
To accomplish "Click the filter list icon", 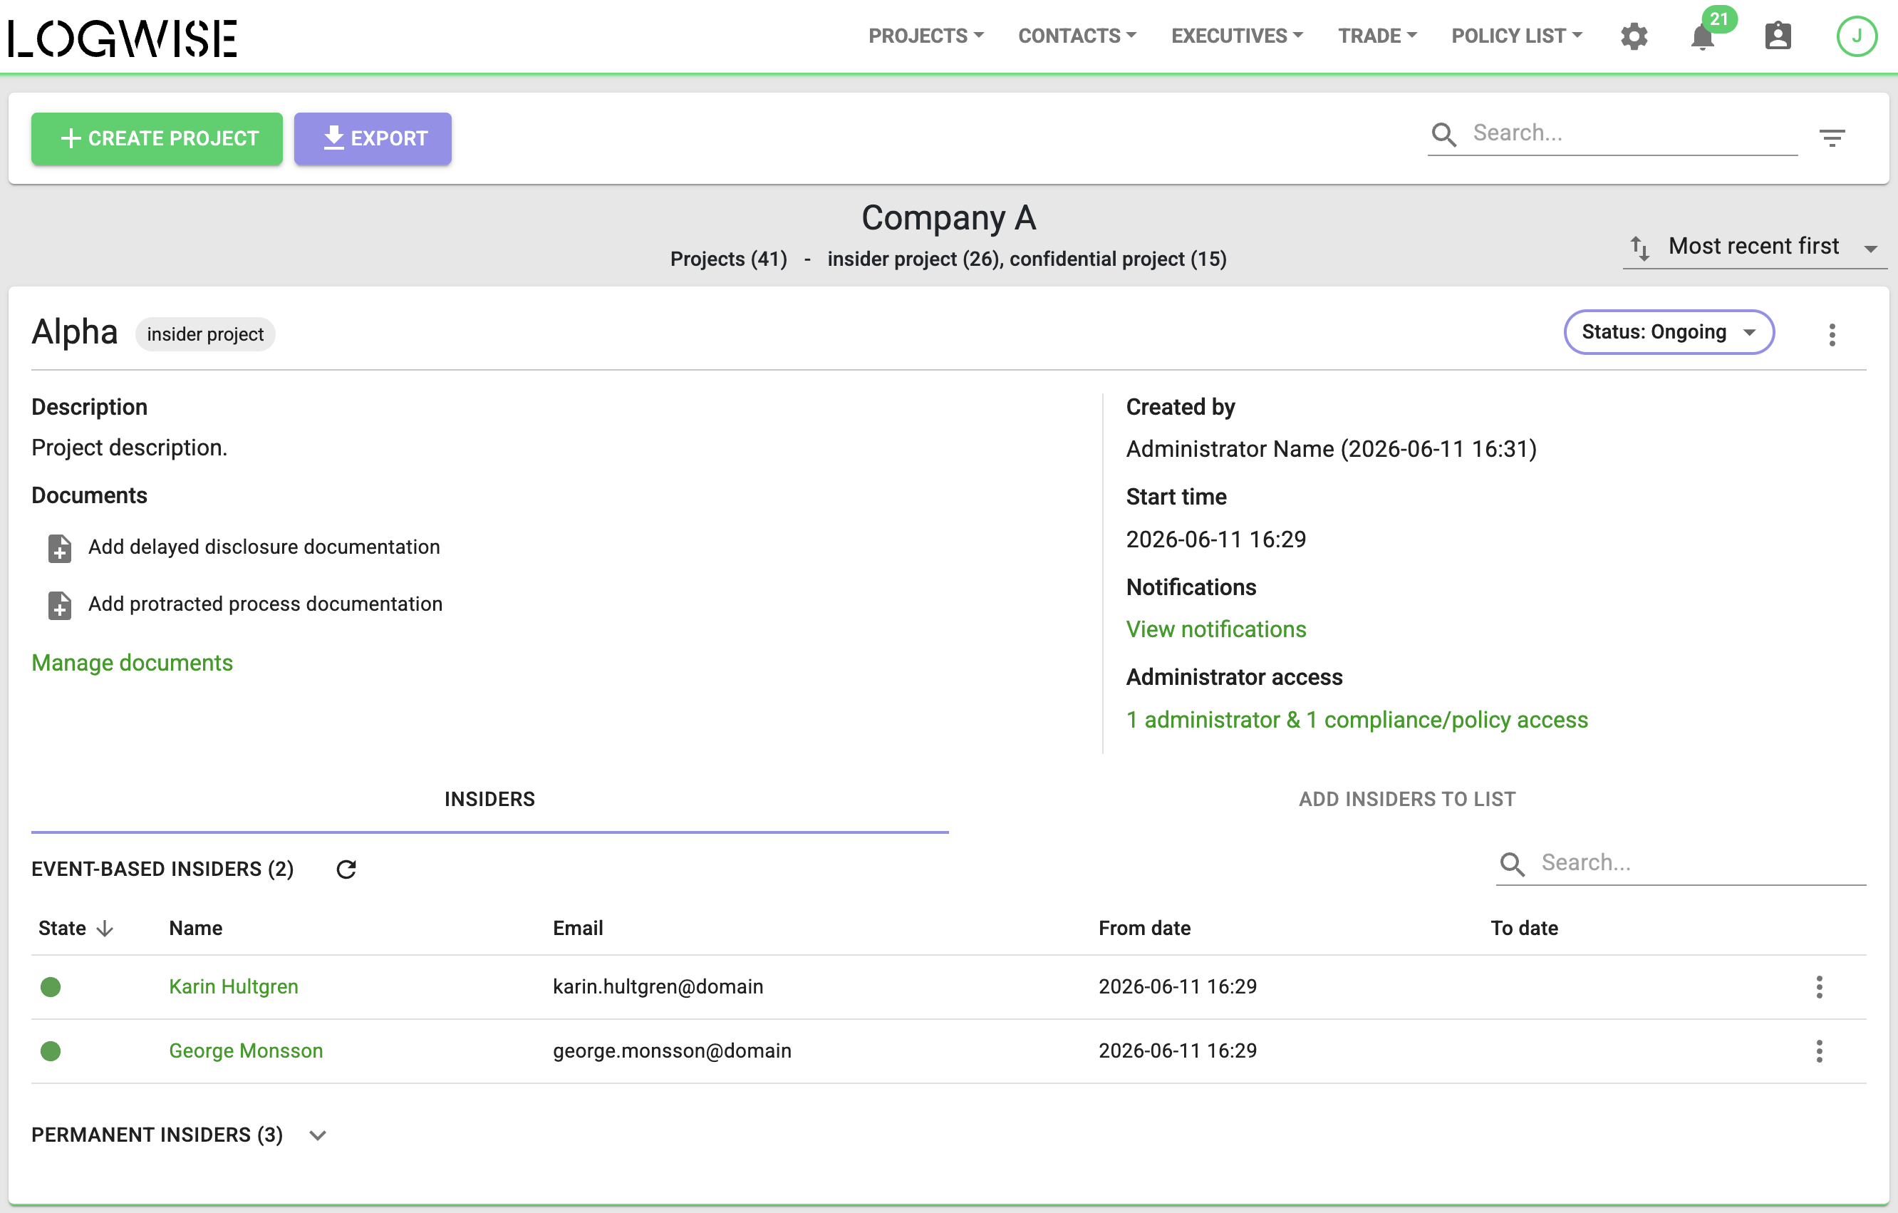I will [x=1832, y=139].
